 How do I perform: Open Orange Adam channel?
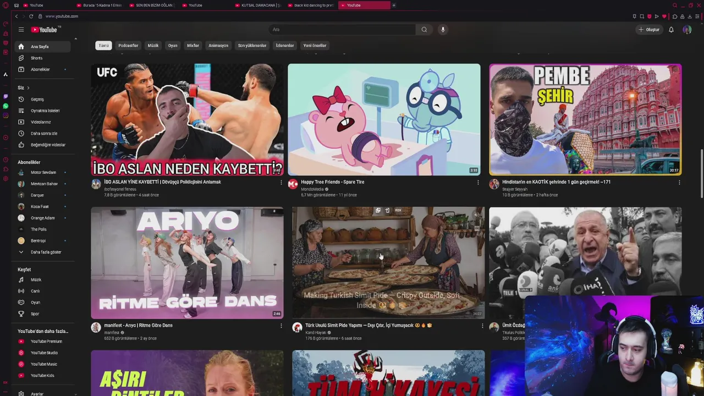[43, 218]
